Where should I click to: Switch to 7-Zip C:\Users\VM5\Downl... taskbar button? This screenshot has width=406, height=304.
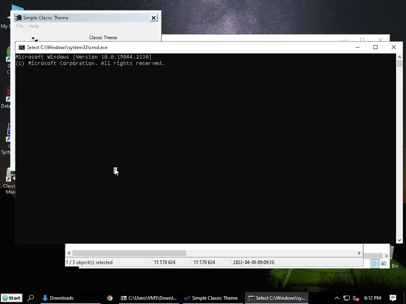pos(149,298)
